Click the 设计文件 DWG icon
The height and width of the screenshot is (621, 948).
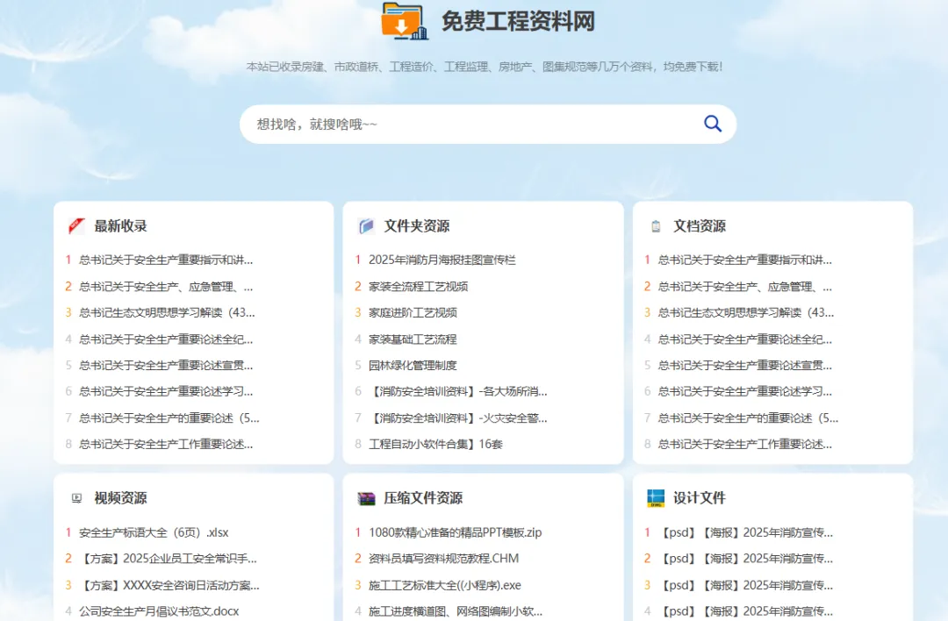coord(656,498)
